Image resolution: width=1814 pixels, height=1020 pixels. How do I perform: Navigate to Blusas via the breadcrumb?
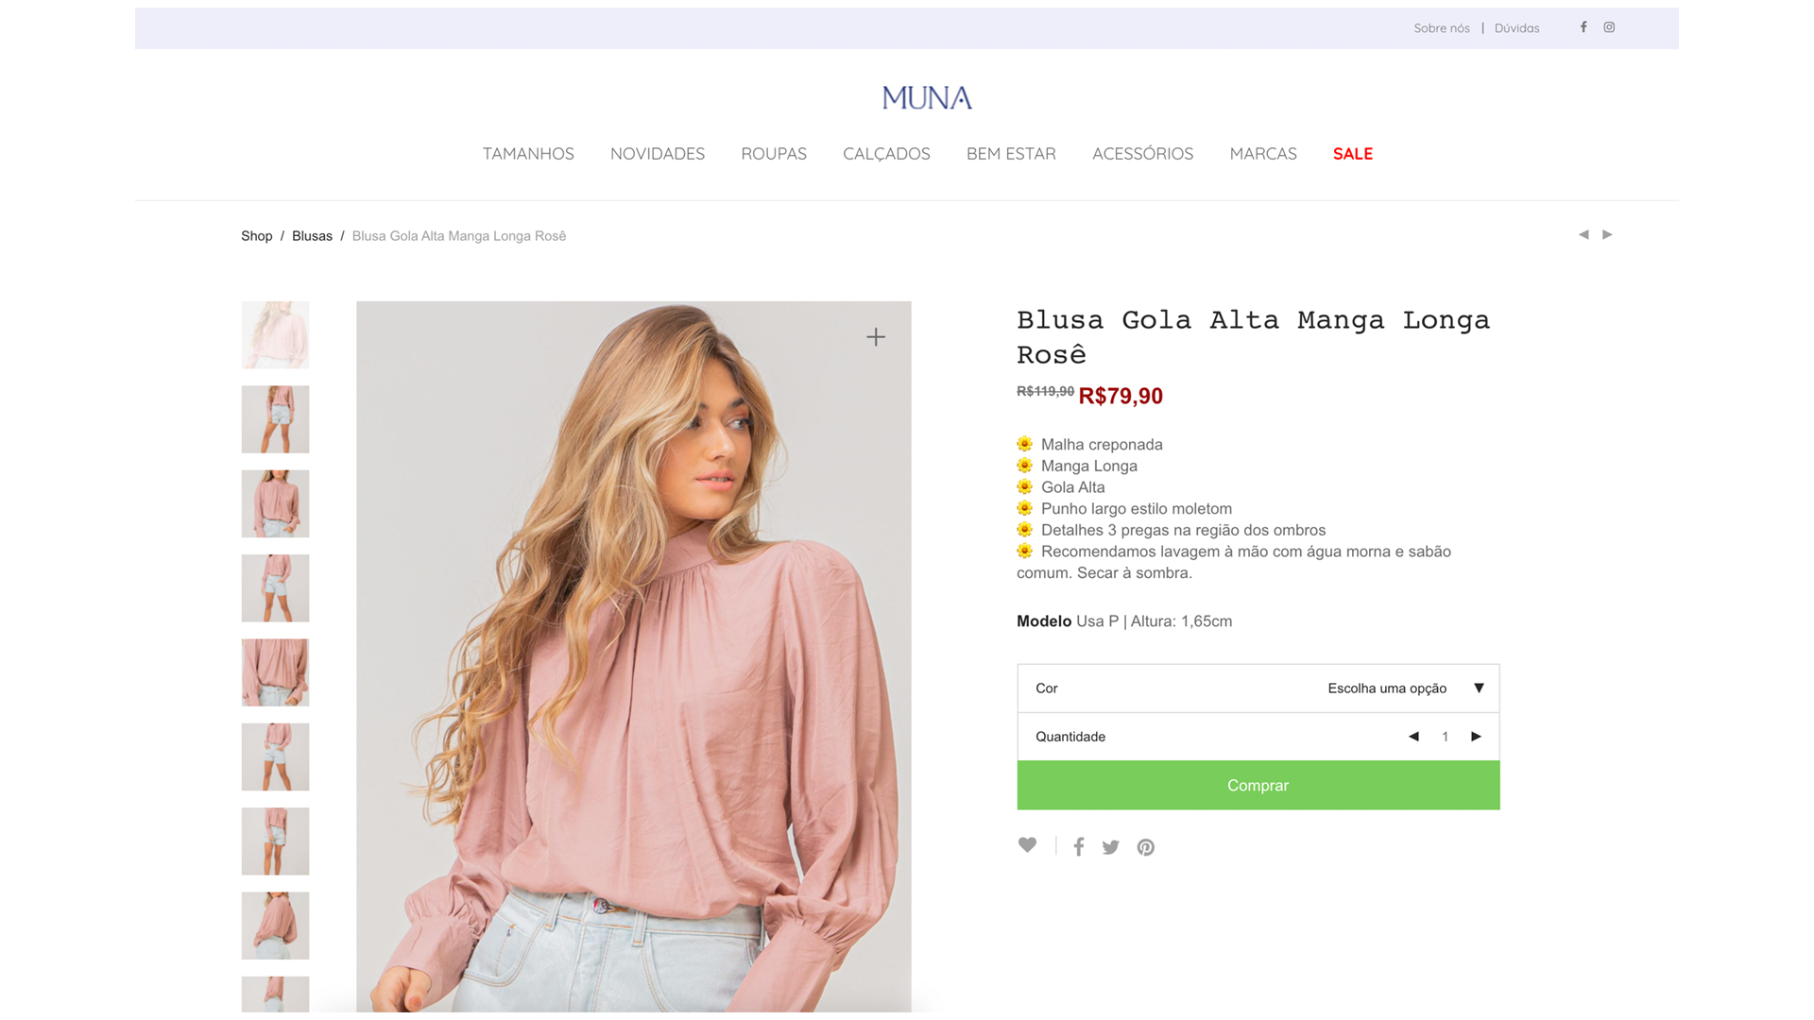click(x=312, y=235)
